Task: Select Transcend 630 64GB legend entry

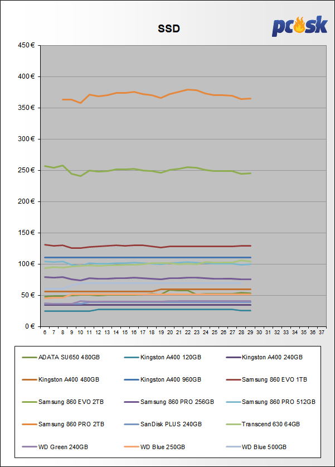Action: [263, 424]
